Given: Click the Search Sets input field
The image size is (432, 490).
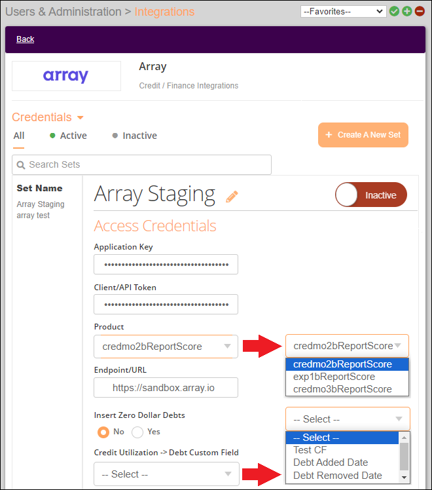Looking at the screenshot, I should pos(142,164).
